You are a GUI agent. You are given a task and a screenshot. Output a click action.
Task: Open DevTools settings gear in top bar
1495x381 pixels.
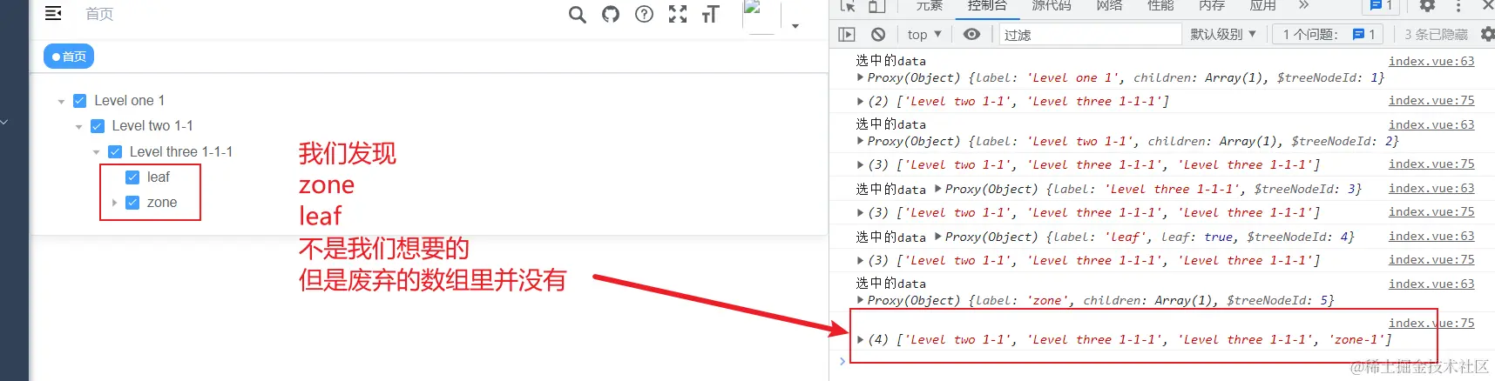(x=1427, y=5)
